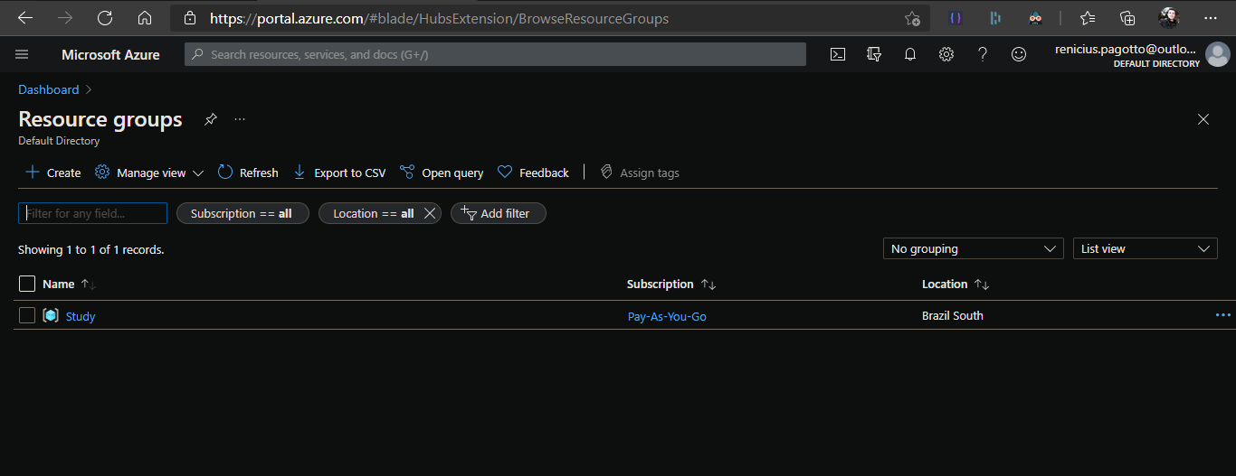The height and width of the screenshot is (476, 1236).
Task: Open the Subscription == all filter pill
Action: coord(242,213)
